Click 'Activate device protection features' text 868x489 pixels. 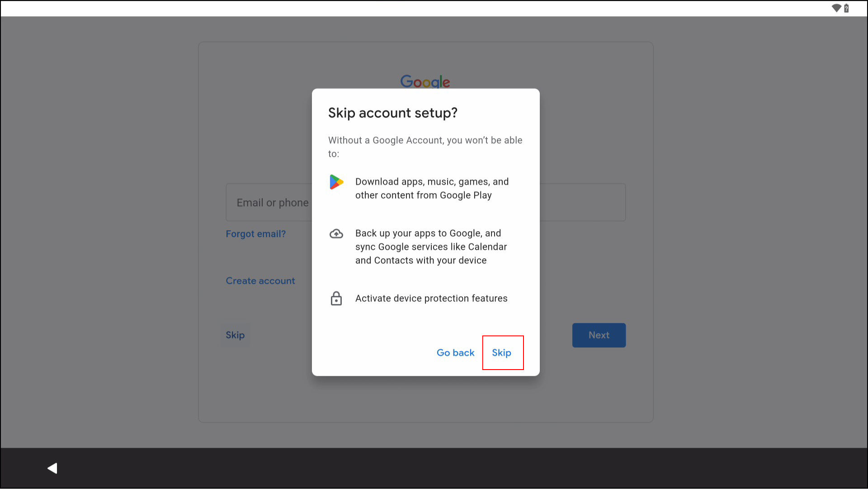(431, 299)
